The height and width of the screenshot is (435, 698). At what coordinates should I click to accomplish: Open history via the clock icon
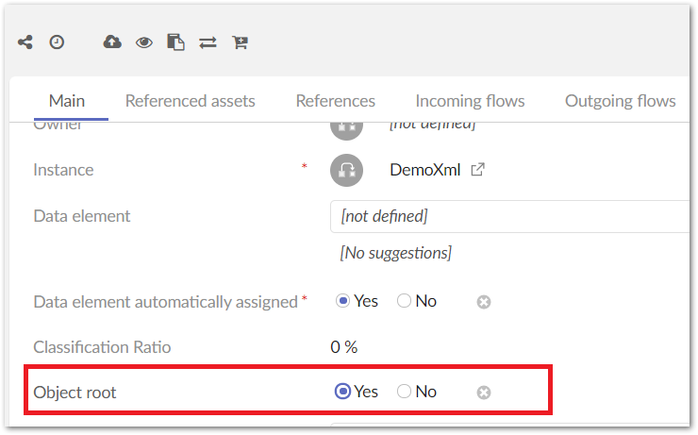pos(57,42)
